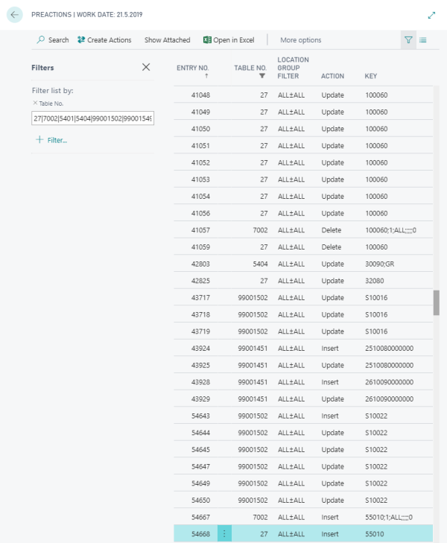This screenshot has width=447, height=543.
Task: Remove the Table No. filter
Action: [x=35, y=103]
